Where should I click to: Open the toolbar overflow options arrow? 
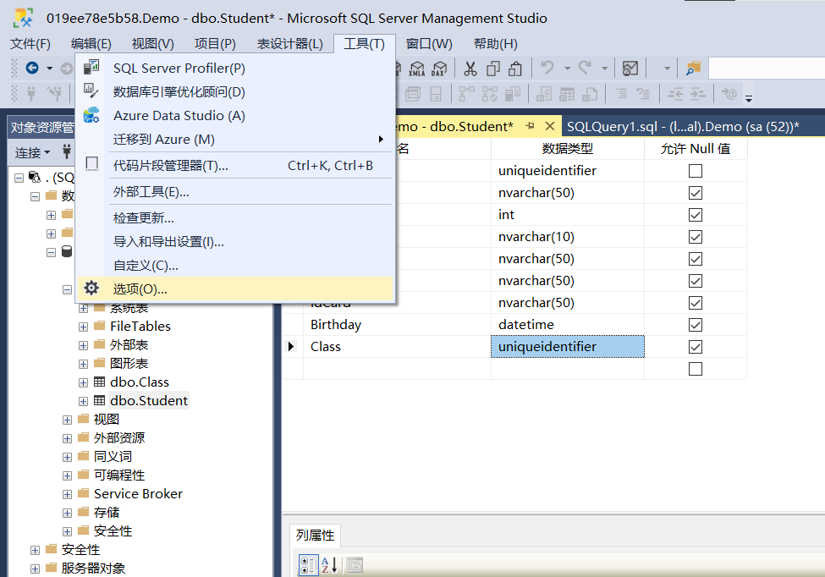point(748,98)
